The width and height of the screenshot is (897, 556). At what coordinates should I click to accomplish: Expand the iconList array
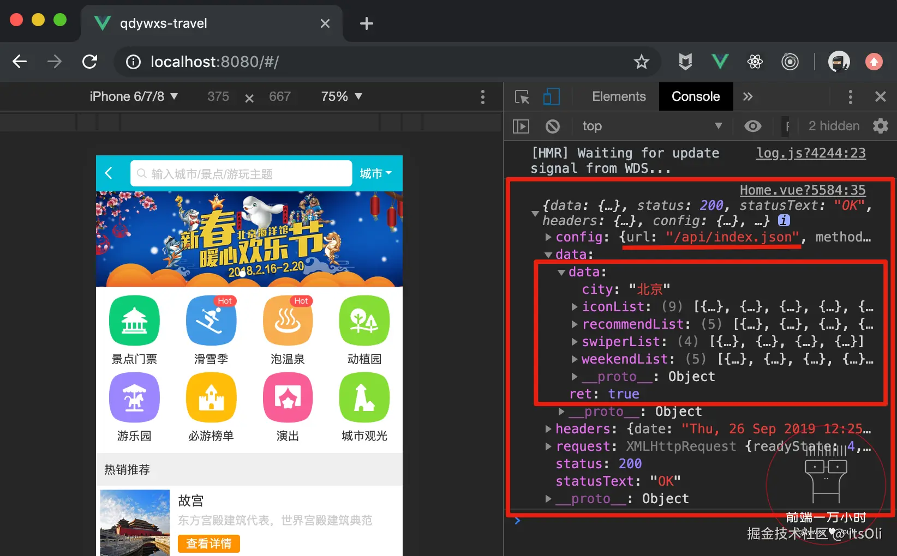(575, 307)
